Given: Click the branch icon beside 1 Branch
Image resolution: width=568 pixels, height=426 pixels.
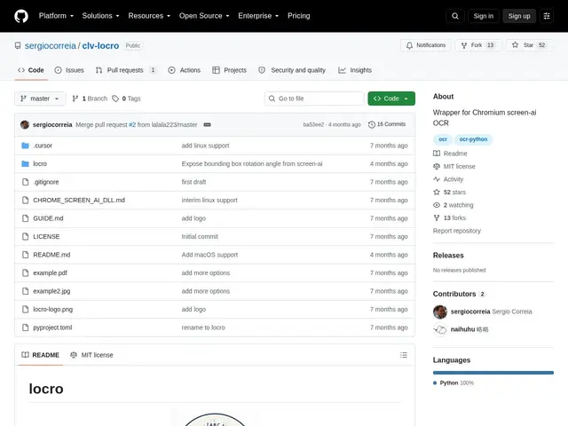Looking at the screenshot, I should (x=75, y=99).
